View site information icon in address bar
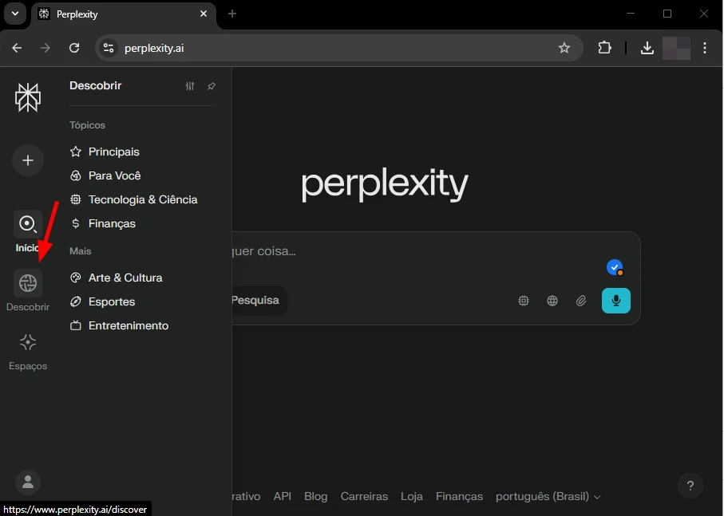The width and height of the screenshot is (724, 516). coord(109,48)
